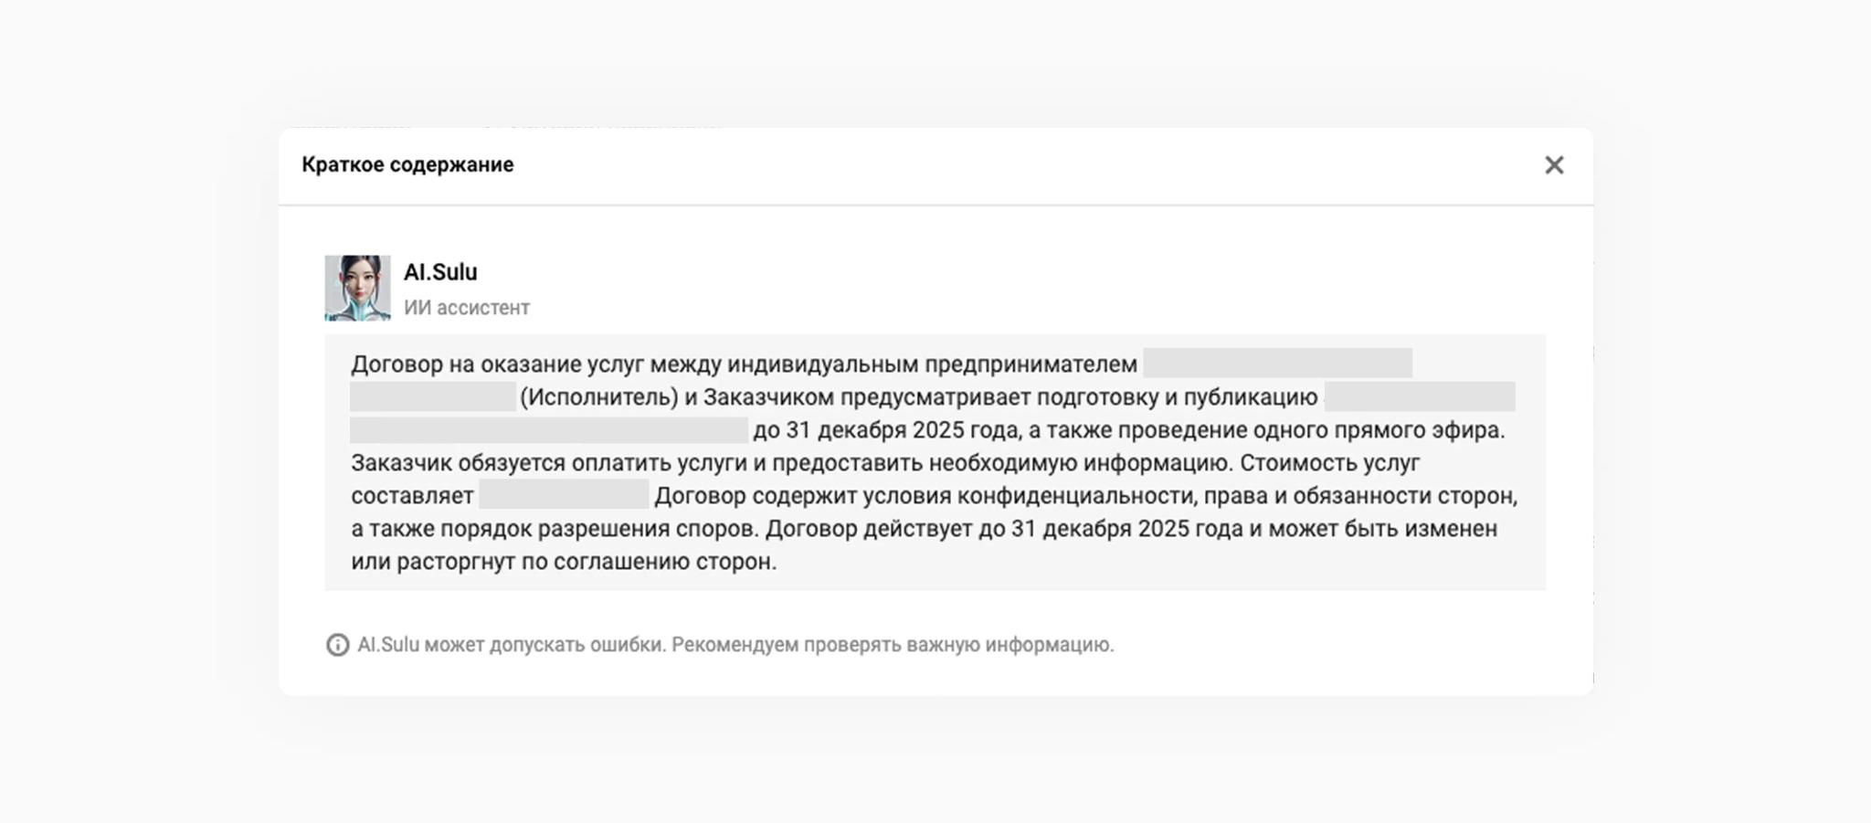Click the redacted amount after составляет
Screen dimensions: 1871x823
pyautogui.click(x=563, y=496)
